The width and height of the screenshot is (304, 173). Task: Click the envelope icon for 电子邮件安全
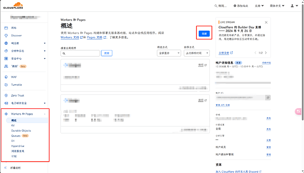click(x=6, y=103)
